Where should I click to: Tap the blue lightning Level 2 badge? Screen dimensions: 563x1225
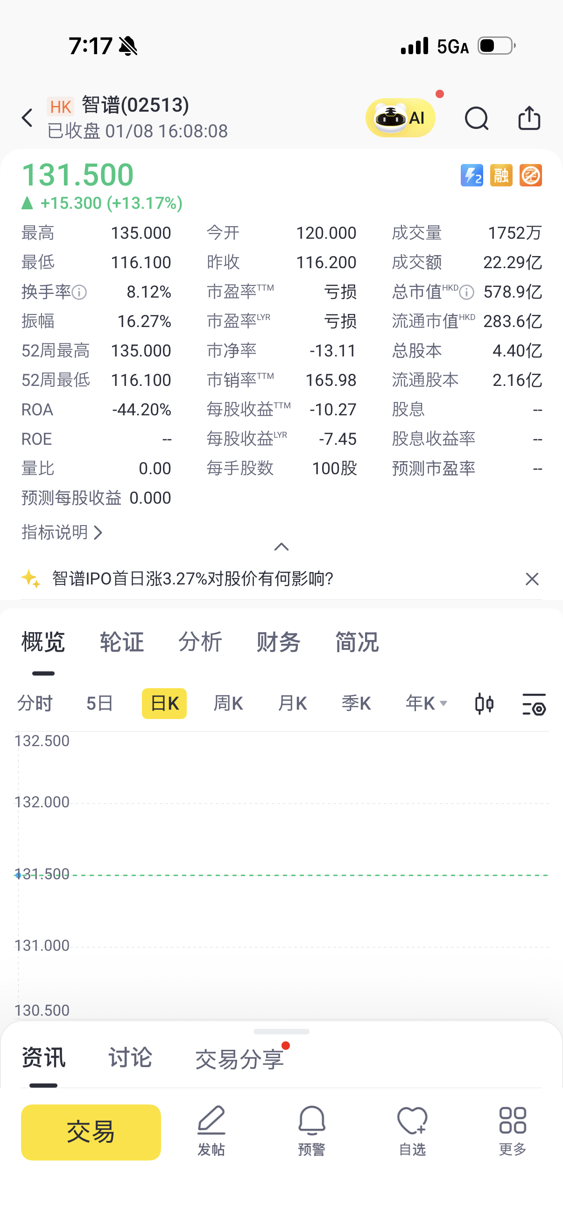(472, 176)
